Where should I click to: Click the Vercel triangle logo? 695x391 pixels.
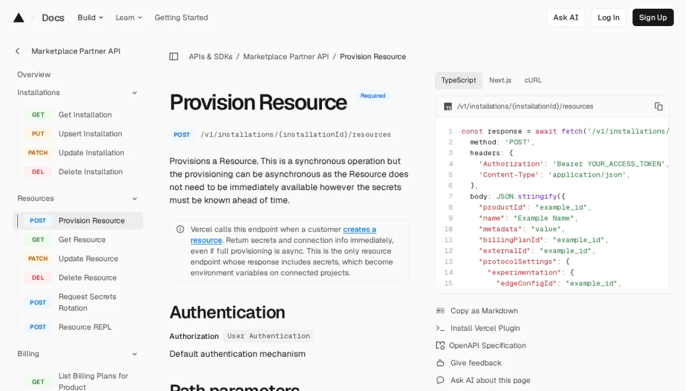(19, 17)
